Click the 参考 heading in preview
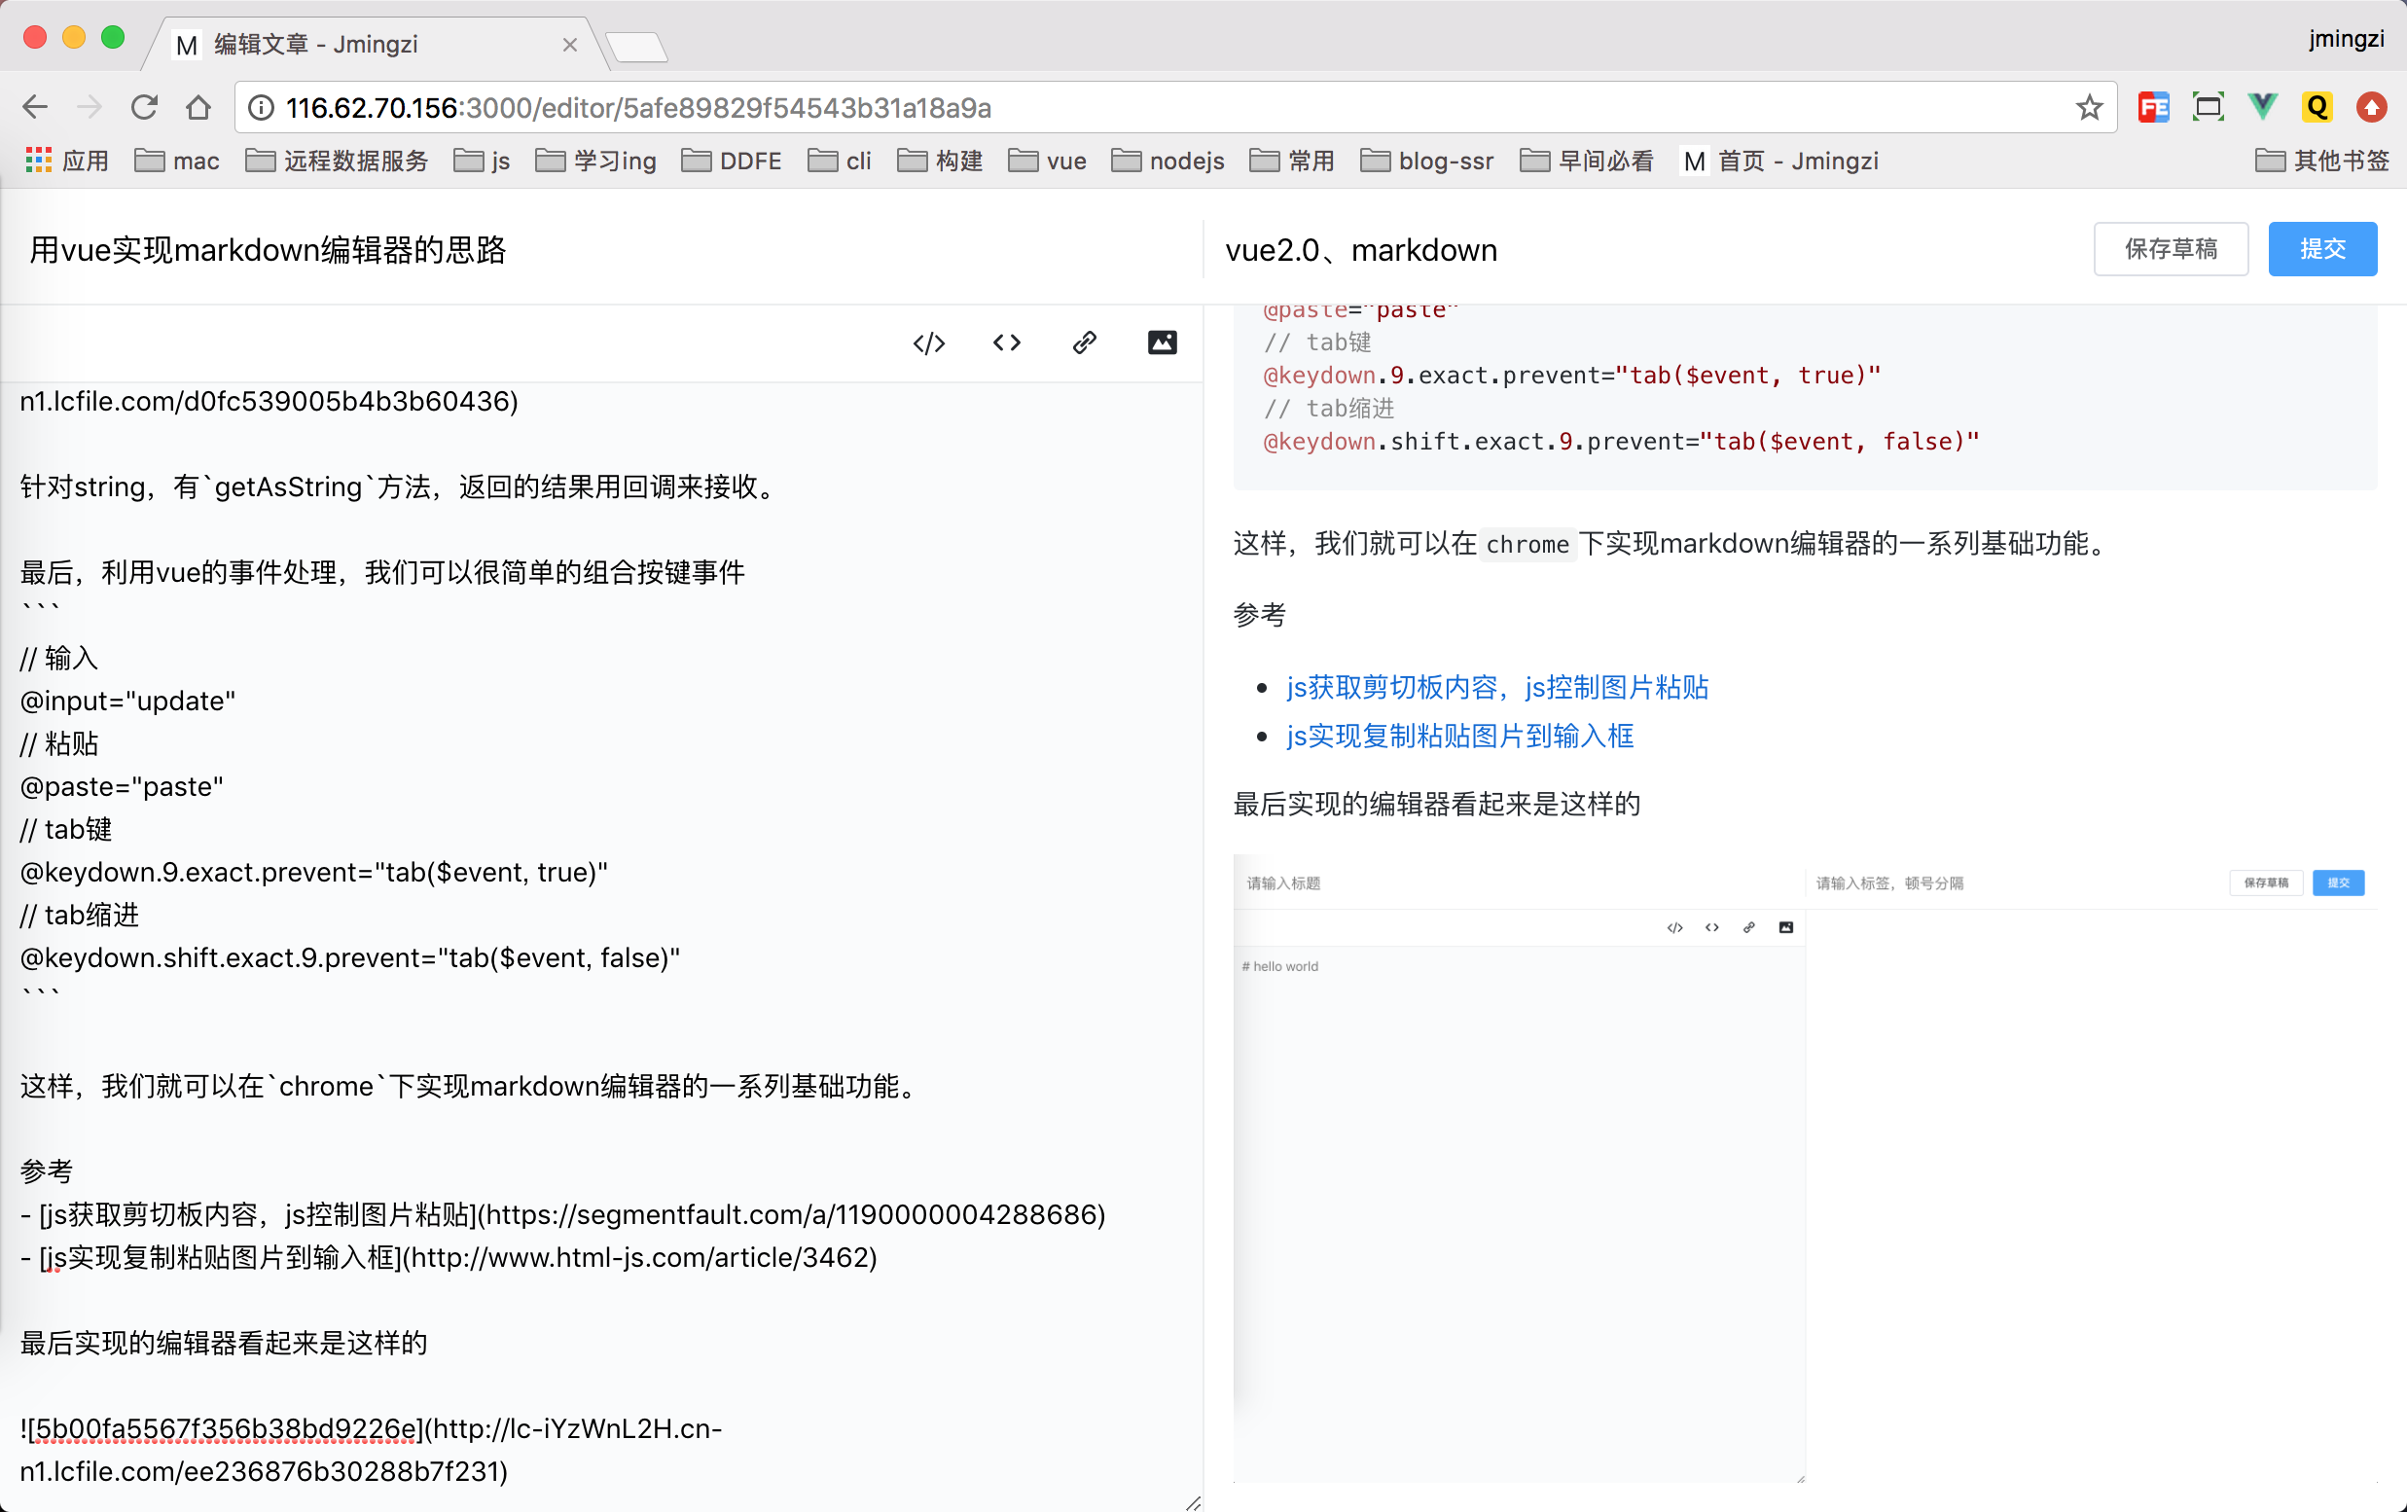 (x=1260, y=615)
